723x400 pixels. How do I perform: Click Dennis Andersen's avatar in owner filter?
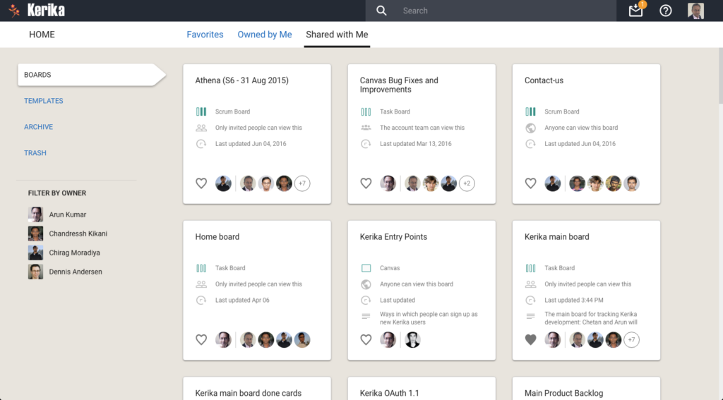pos(35,272)
